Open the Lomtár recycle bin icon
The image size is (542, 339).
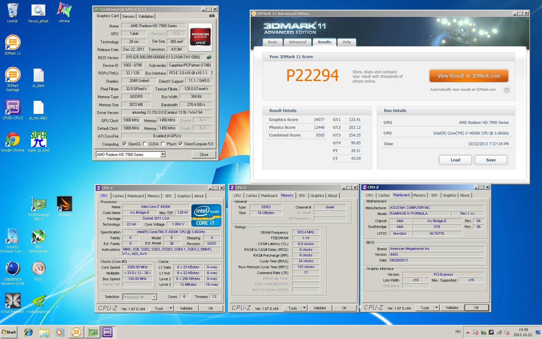coord(13,13)
